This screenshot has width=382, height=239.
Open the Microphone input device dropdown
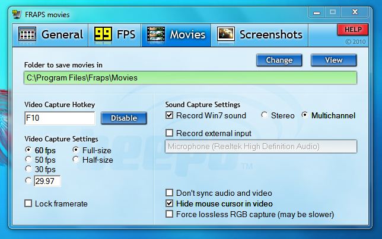point(261,147)
